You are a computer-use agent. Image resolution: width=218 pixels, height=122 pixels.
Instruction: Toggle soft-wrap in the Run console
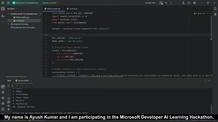point(9,98)
